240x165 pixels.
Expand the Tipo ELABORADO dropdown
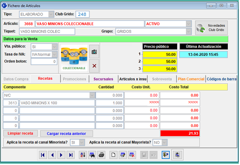pos(51,14)
